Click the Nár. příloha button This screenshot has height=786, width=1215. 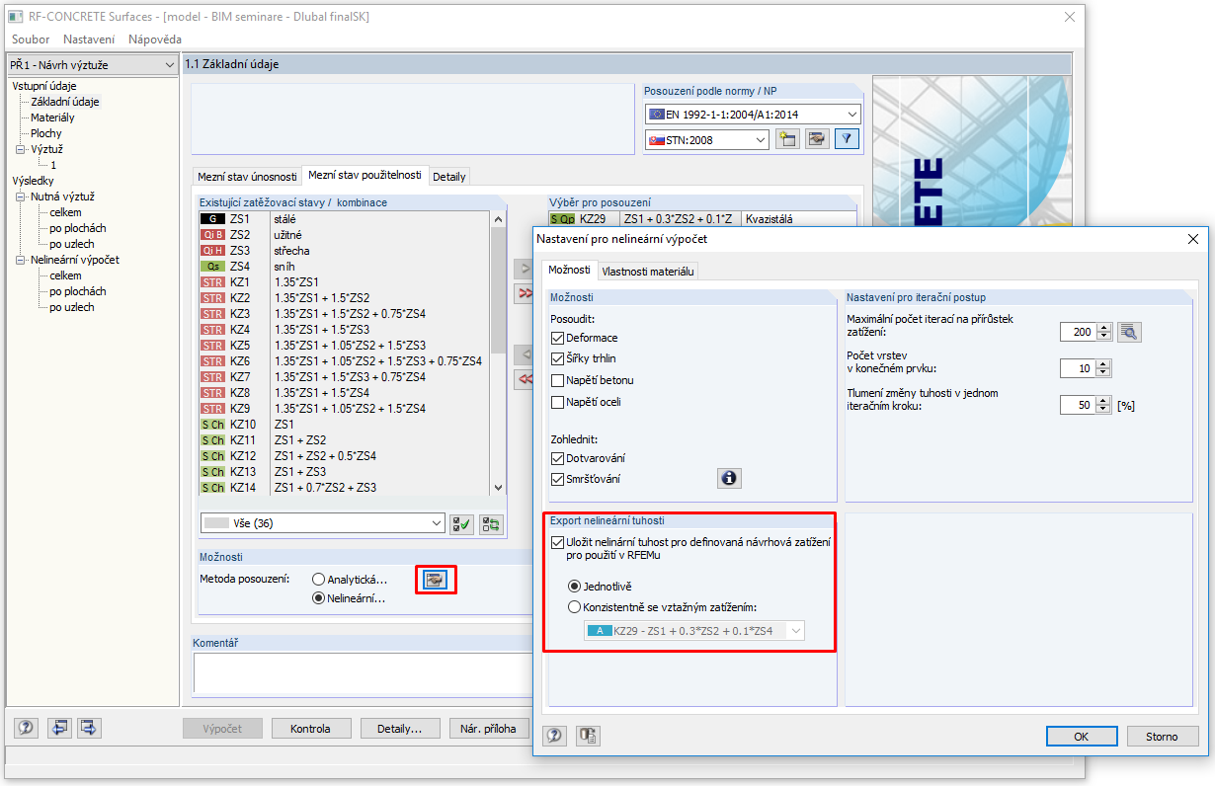coord(488,729)
